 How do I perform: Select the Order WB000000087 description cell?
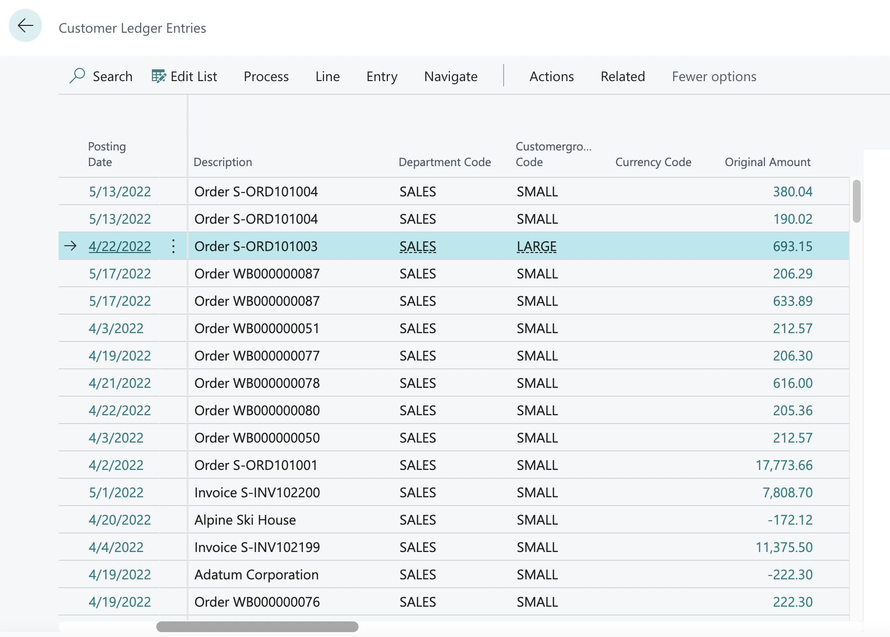click(256, 274)
